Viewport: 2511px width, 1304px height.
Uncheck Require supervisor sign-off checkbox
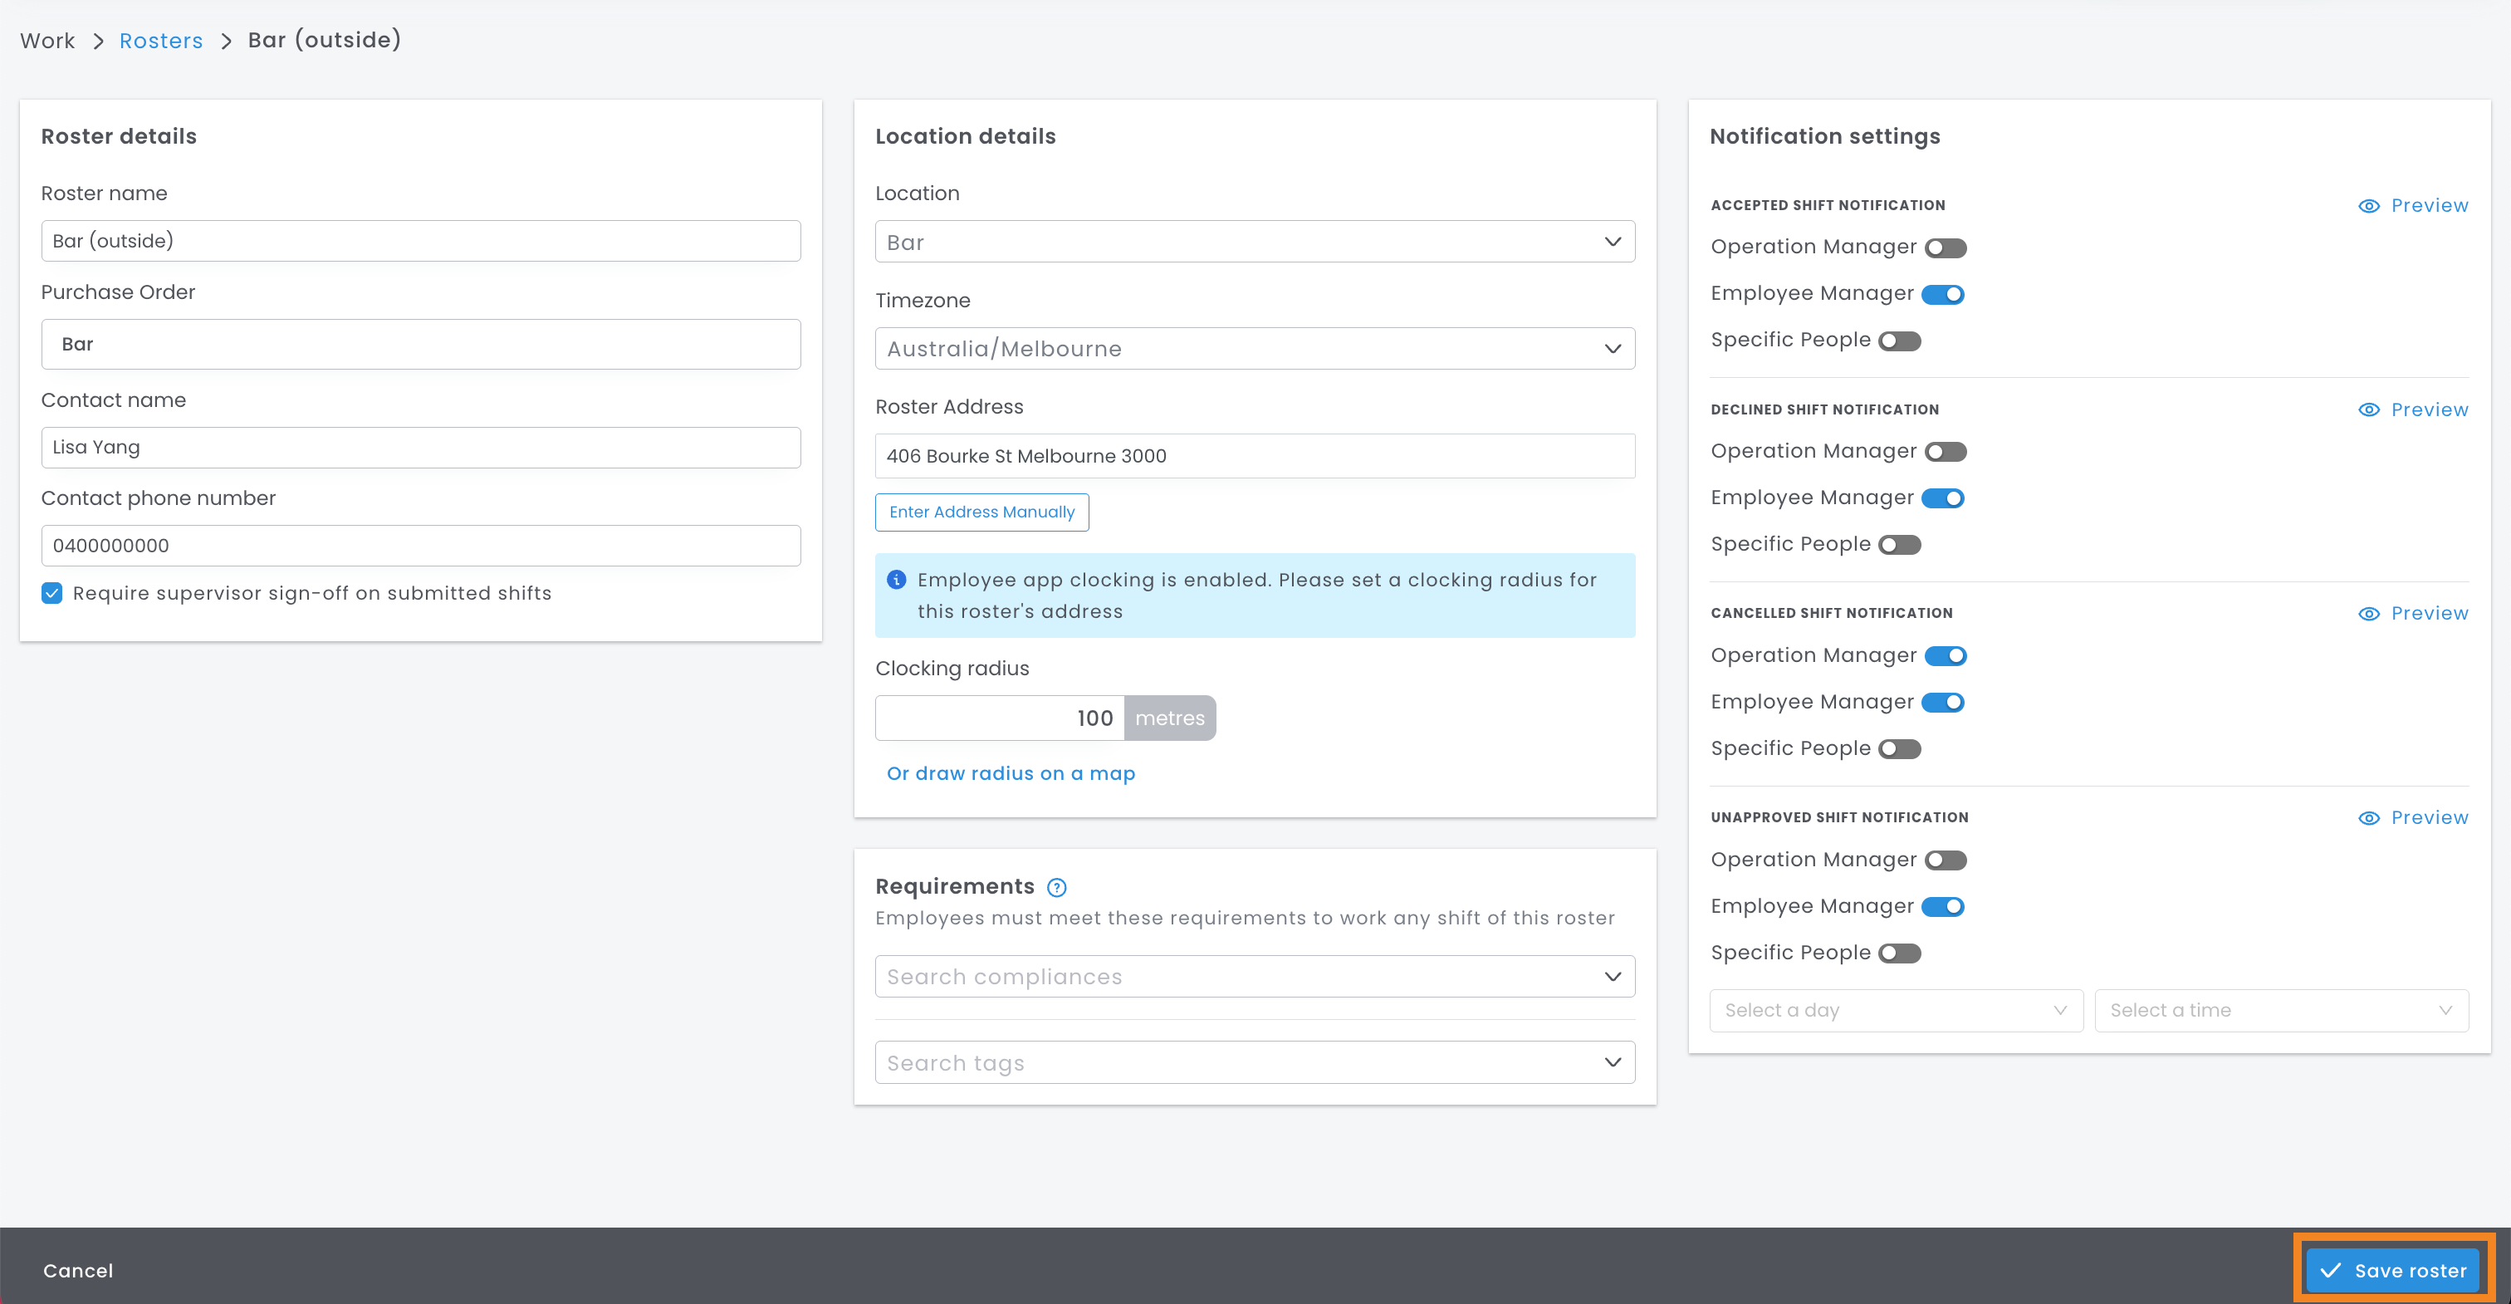[51, 593]
